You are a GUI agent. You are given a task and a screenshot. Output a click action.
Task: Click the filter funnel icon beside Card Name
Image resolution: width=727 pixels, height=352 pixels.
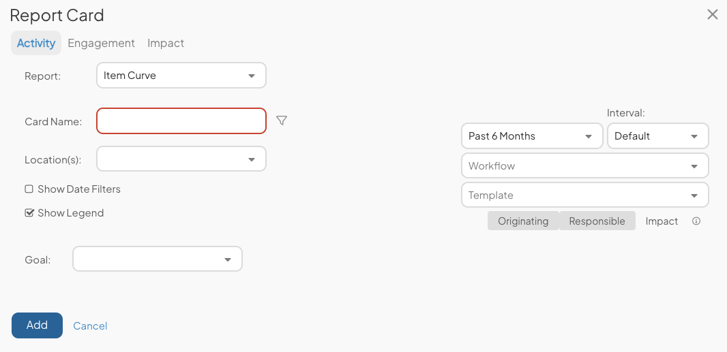[282, 121]
